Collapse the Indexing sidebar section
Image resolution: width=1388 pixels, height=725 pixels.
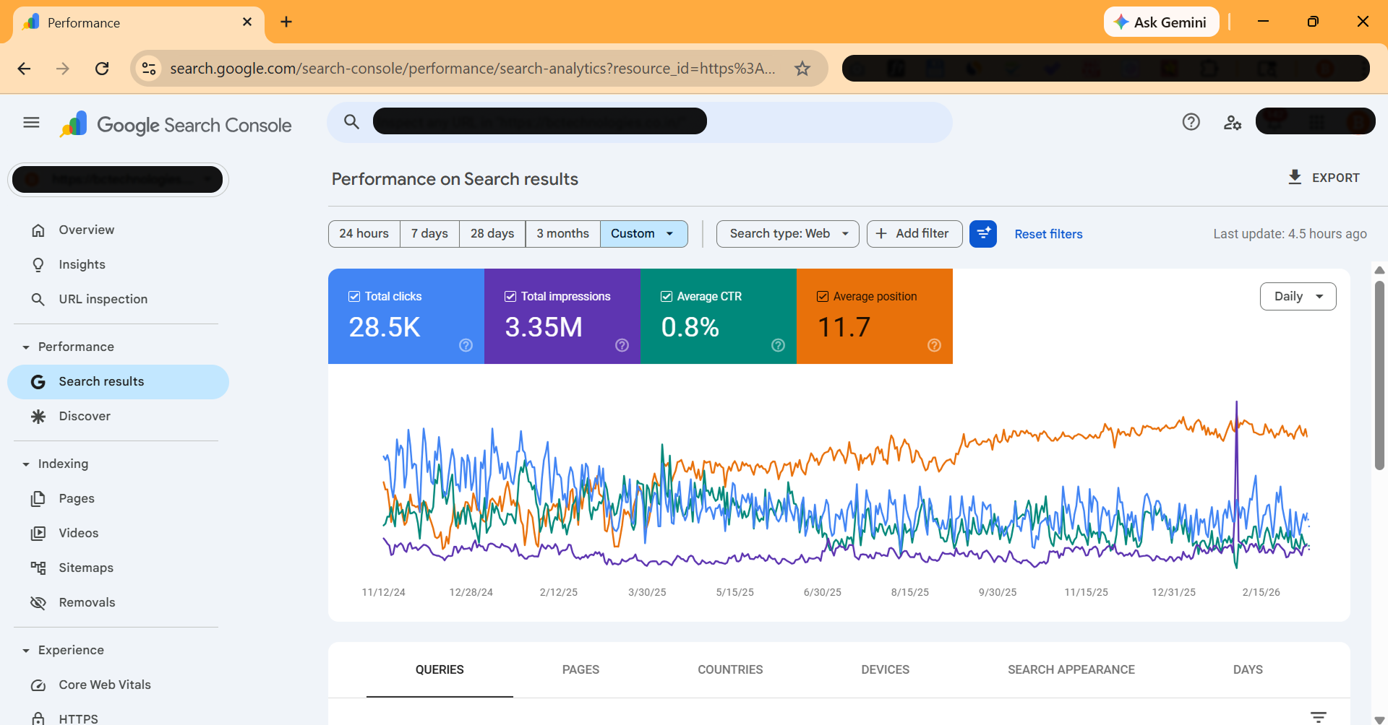(26, 464)
